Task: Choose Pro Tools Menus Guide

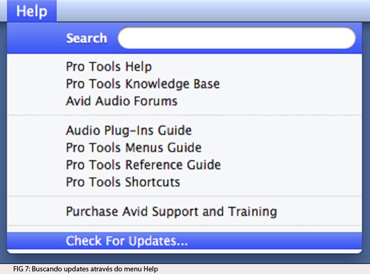Action: pyautogui.click(x=184, y=148)
